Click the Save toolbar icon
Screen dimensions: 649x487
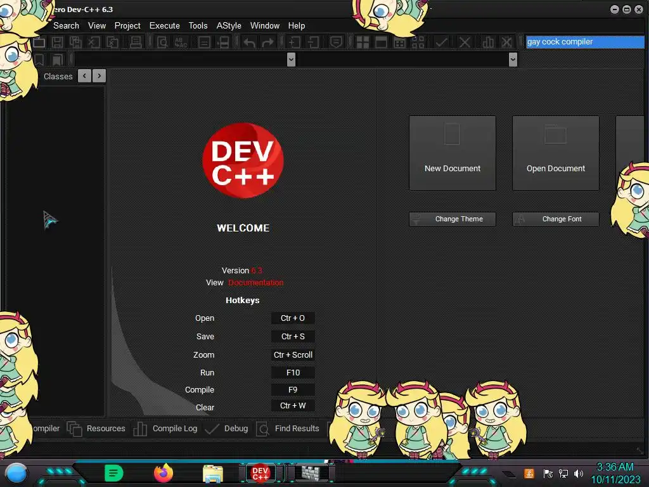pos(57,42)
